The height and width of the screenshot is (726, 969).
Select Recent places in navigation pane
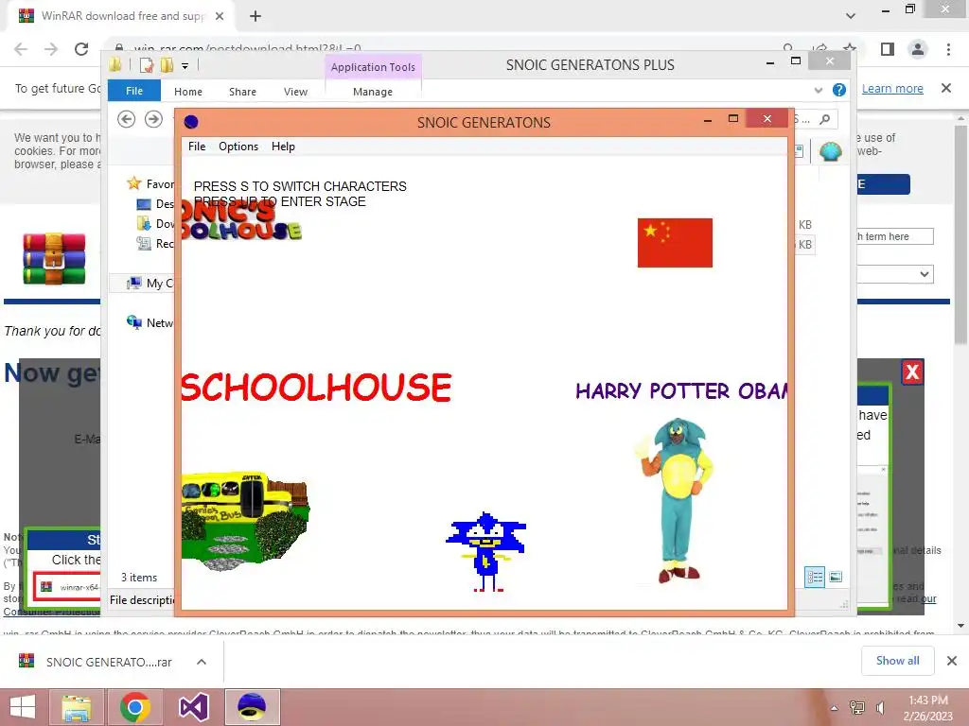154,243
